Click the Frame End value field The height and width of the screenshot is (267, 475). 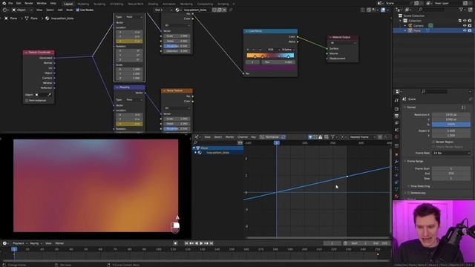pos(451,174)
